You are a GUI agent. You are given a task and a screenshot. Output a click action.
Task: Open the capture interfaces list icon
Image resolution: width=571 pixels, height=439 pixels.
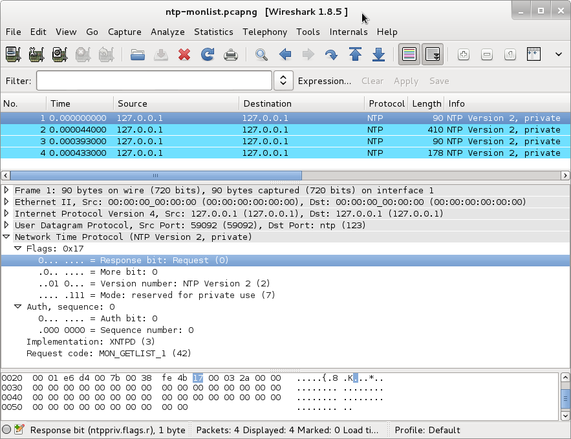point(13,54)
